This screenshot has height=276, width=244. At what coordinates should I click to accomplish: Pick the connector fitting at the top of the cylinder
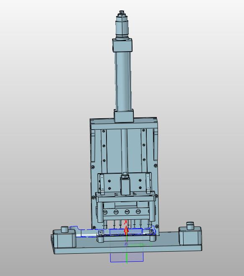click(122, 25)
